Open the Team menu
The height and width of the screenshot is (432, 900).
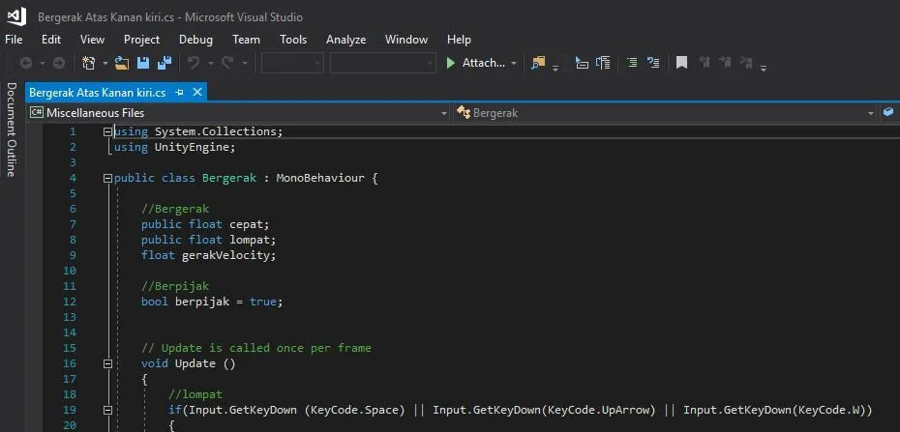(246, 40)
